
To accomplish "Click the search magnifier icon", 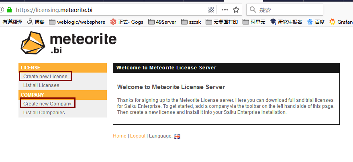I will point(253,10).
